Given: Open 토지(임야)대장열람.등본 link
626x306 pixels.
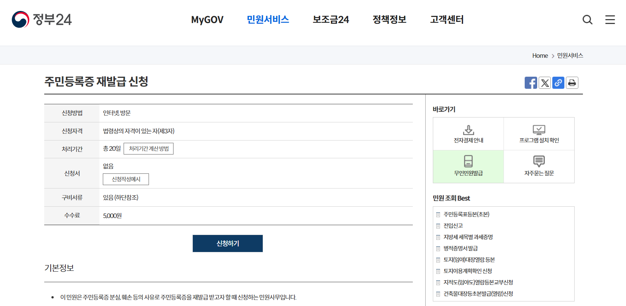Looking at the screenshot, I should click(469, 260).
